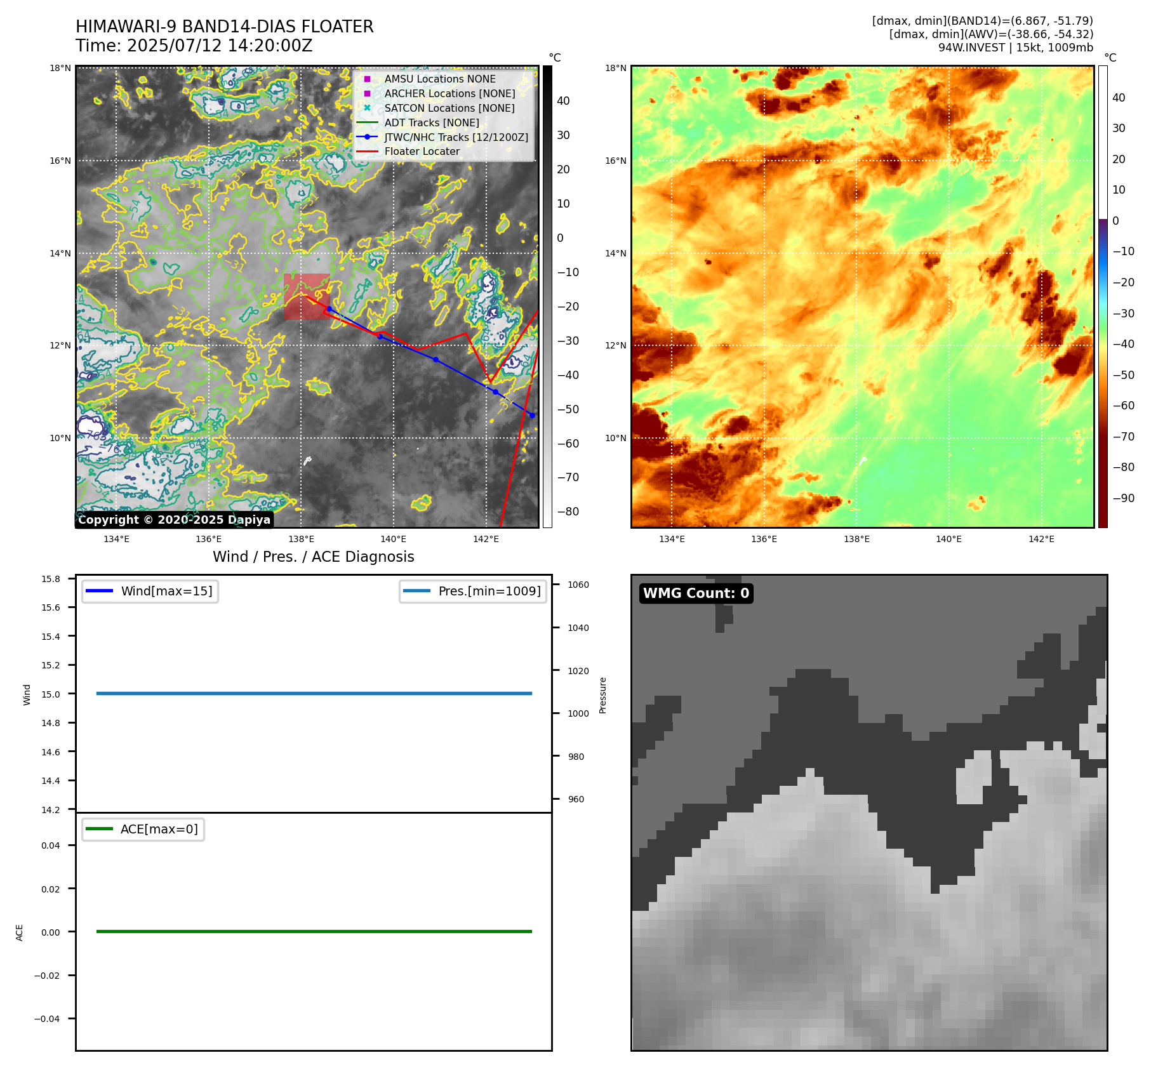Click the −0.04 tick on the ACE axis

click(48, 1019)
